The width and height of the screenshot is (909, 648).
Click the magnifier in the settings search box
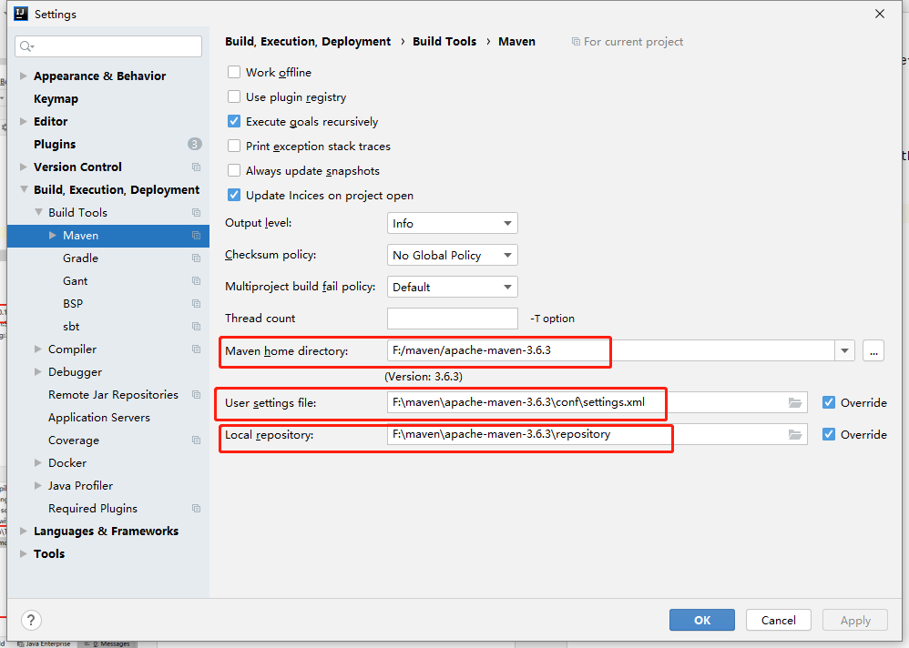[x=23, y=45]
